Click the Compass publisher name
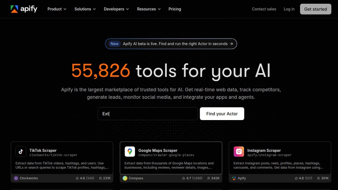Viewport: 338px width, 190px height. (x=136, y=178)
